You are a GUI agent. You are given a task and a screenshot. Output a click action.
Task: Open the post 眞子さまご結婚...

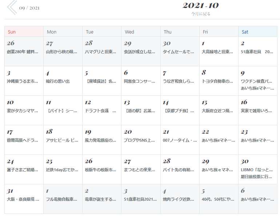click(23, 170)
